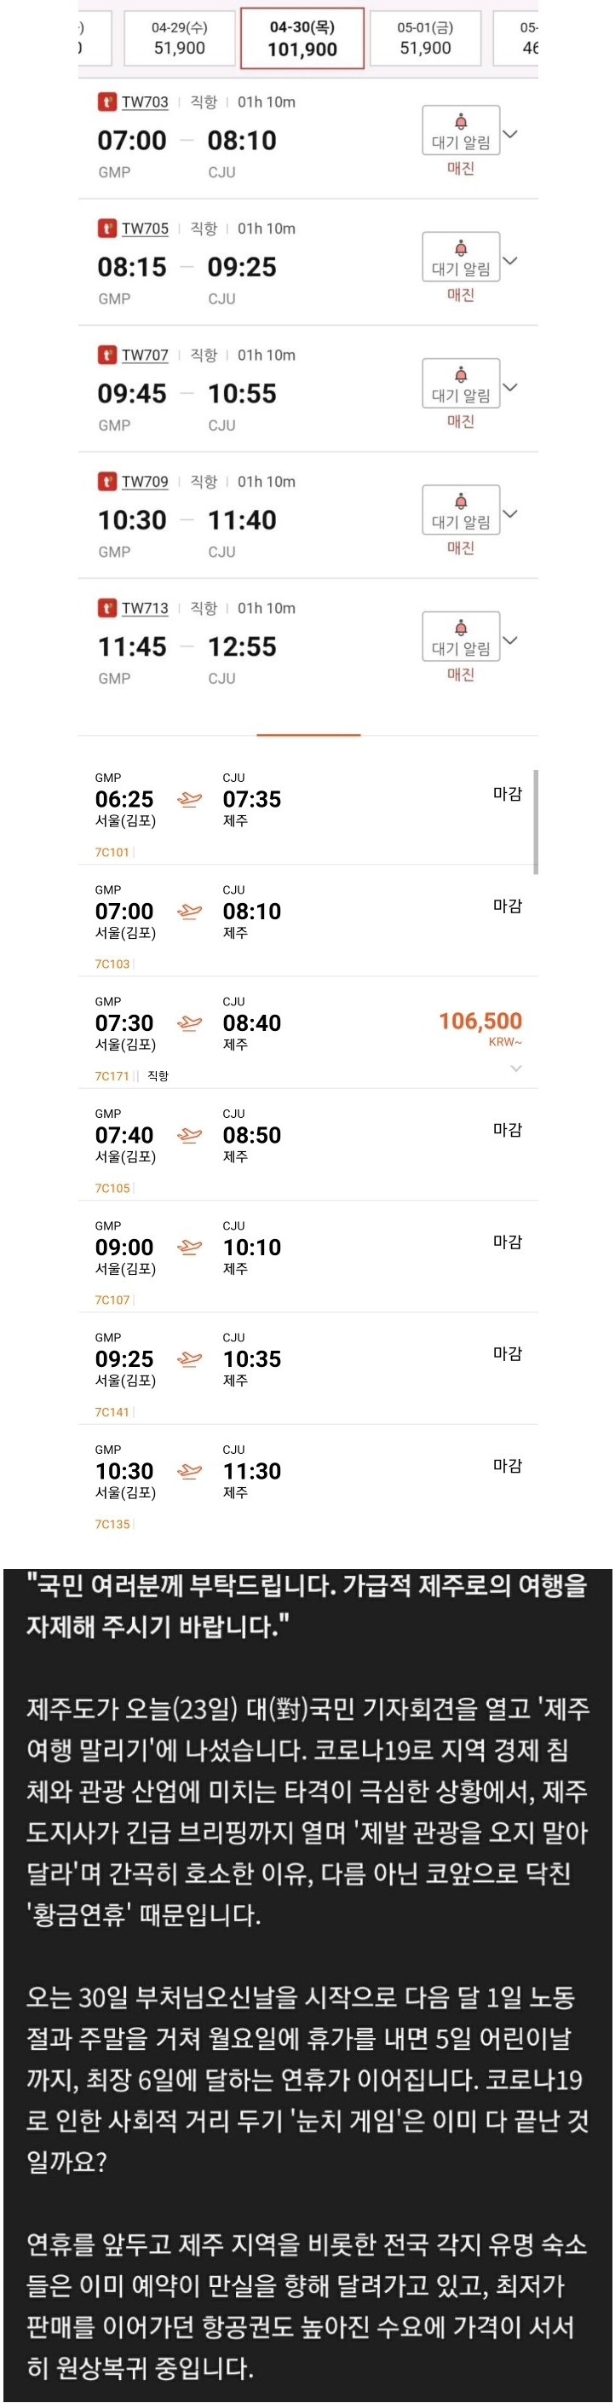Screen dimensions: 615x2403
Task: Click T'way logo icon beside TW703
Action: (x=107, y=101)
